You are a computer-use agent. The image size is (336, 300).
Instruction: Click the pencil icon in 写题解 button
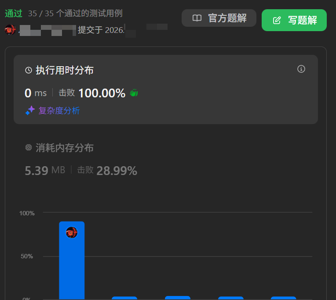pos(277,20)
